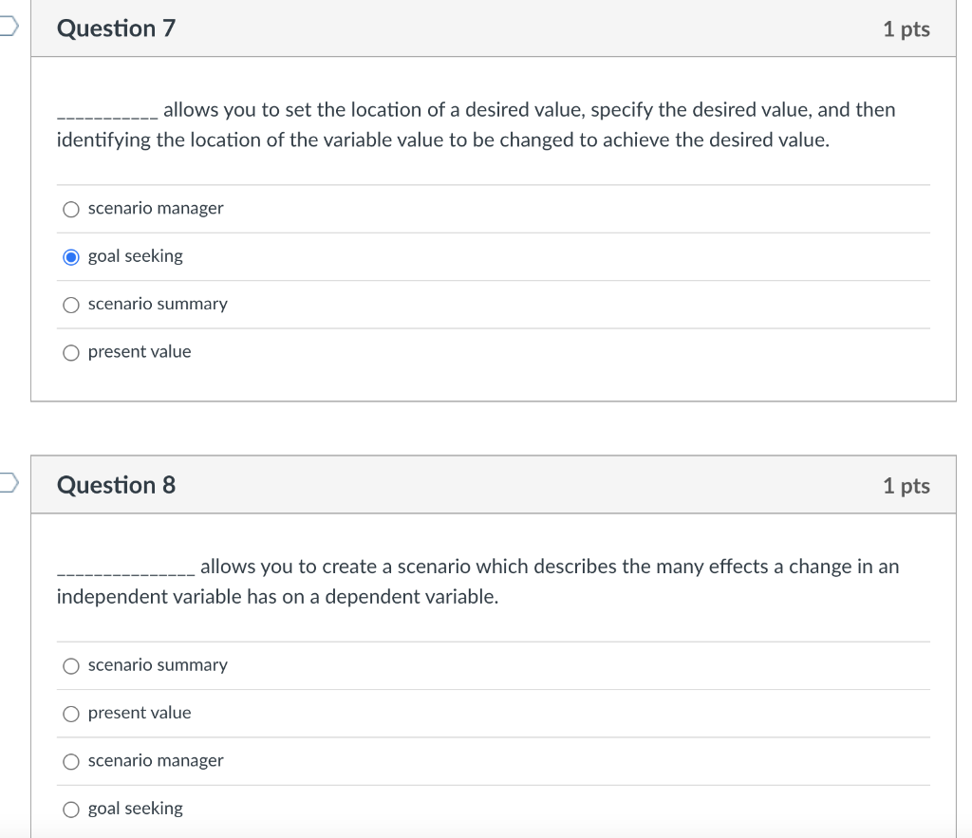Select goal seeking radio in Question 7

[71, 257]
